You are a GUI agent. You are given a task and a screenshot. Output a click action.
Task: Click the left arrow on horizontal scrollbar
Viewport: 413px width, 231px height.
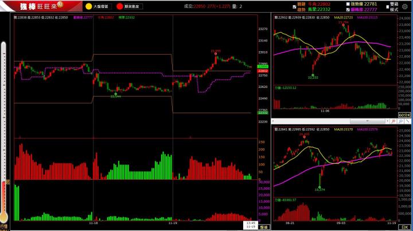pyautogui.click(x=273, y=121)
